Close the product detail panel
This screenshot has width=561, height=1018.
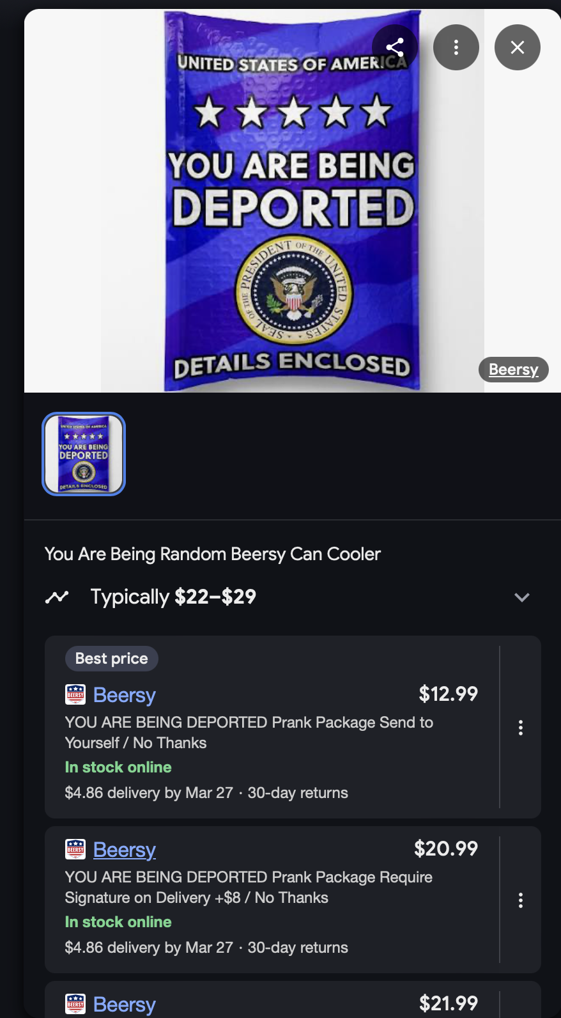tap(518, 47)
